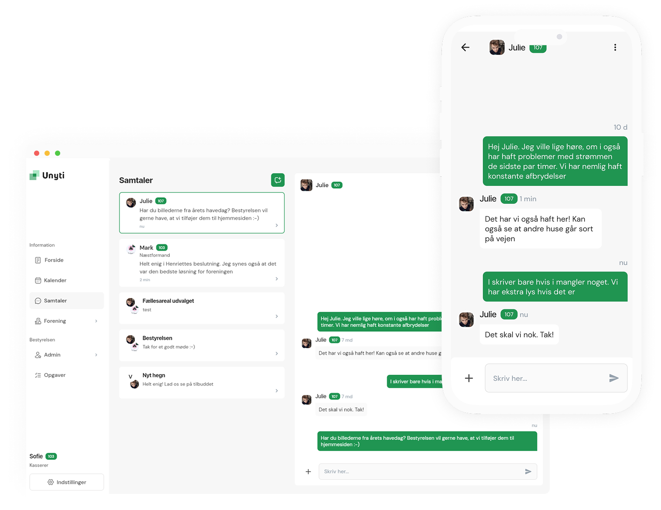Tap the send arrow in the phone message field
This screenshot has width=661, height=510.
(x=614, y=378)
